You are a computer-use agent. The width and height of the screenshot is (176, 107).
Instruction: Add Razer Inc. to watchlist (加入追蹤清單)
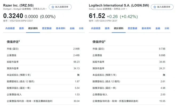click(60, 7)
